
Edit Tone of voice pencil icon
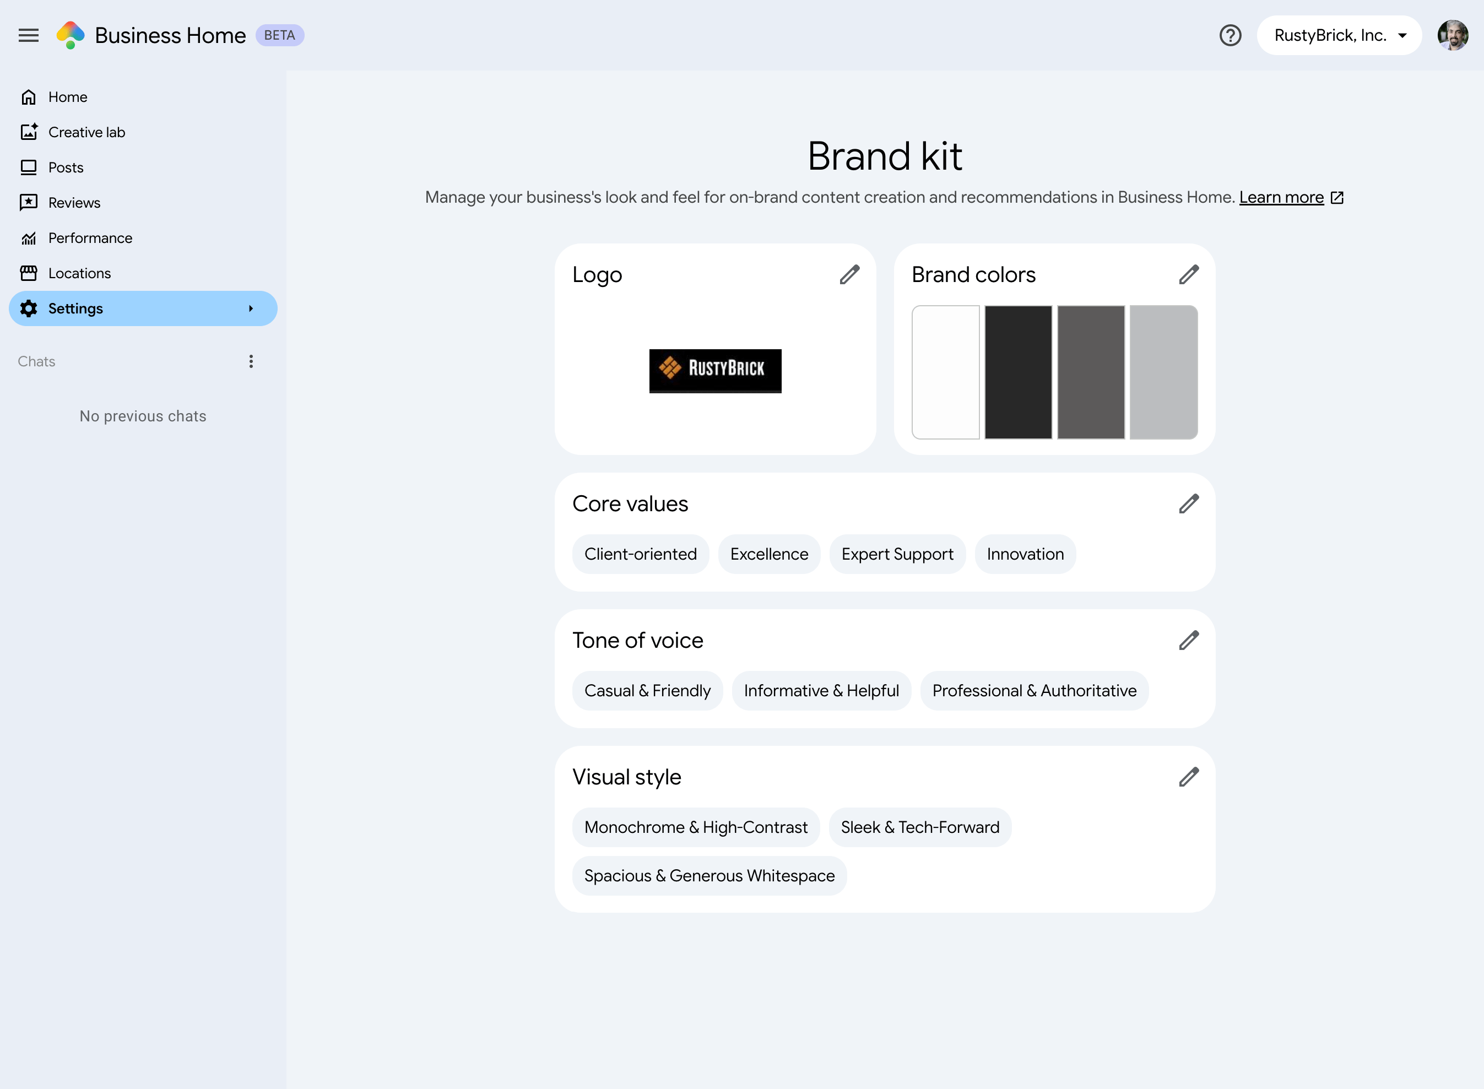(x=1189, y=640)
